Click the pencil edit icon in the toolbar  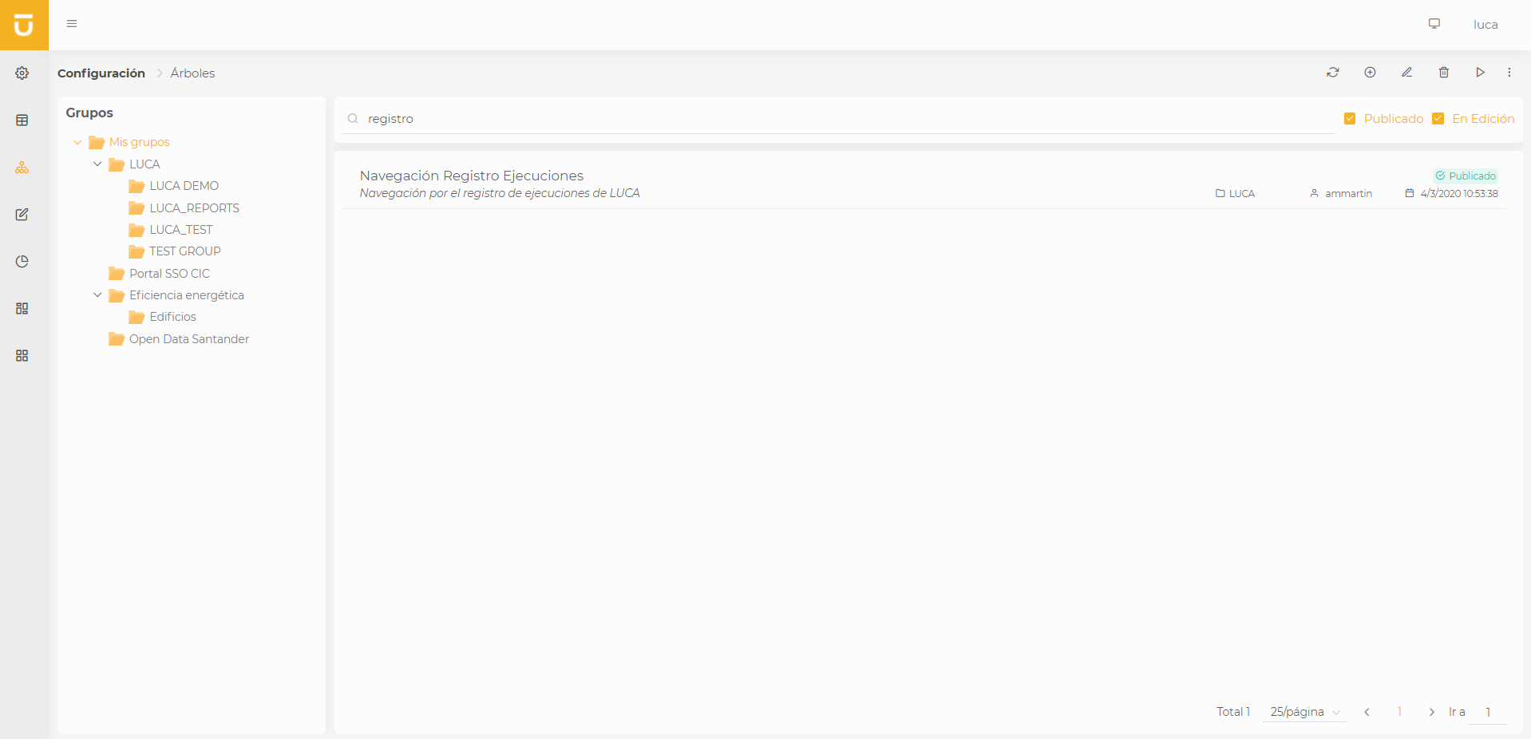1406,73
